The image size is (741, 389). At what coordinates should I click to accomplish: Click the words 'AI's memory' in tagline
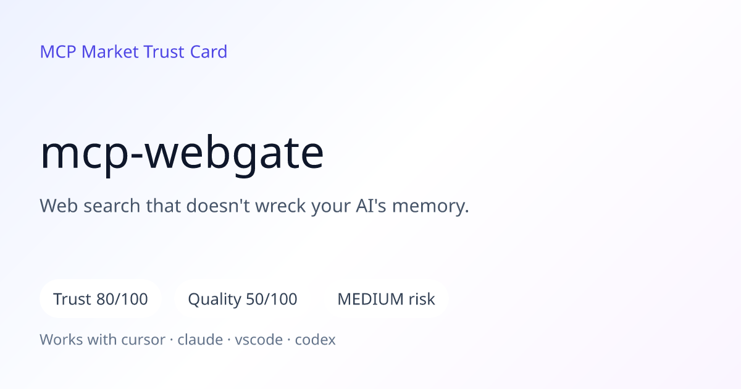pyautogui.click(x=416, y=206)
